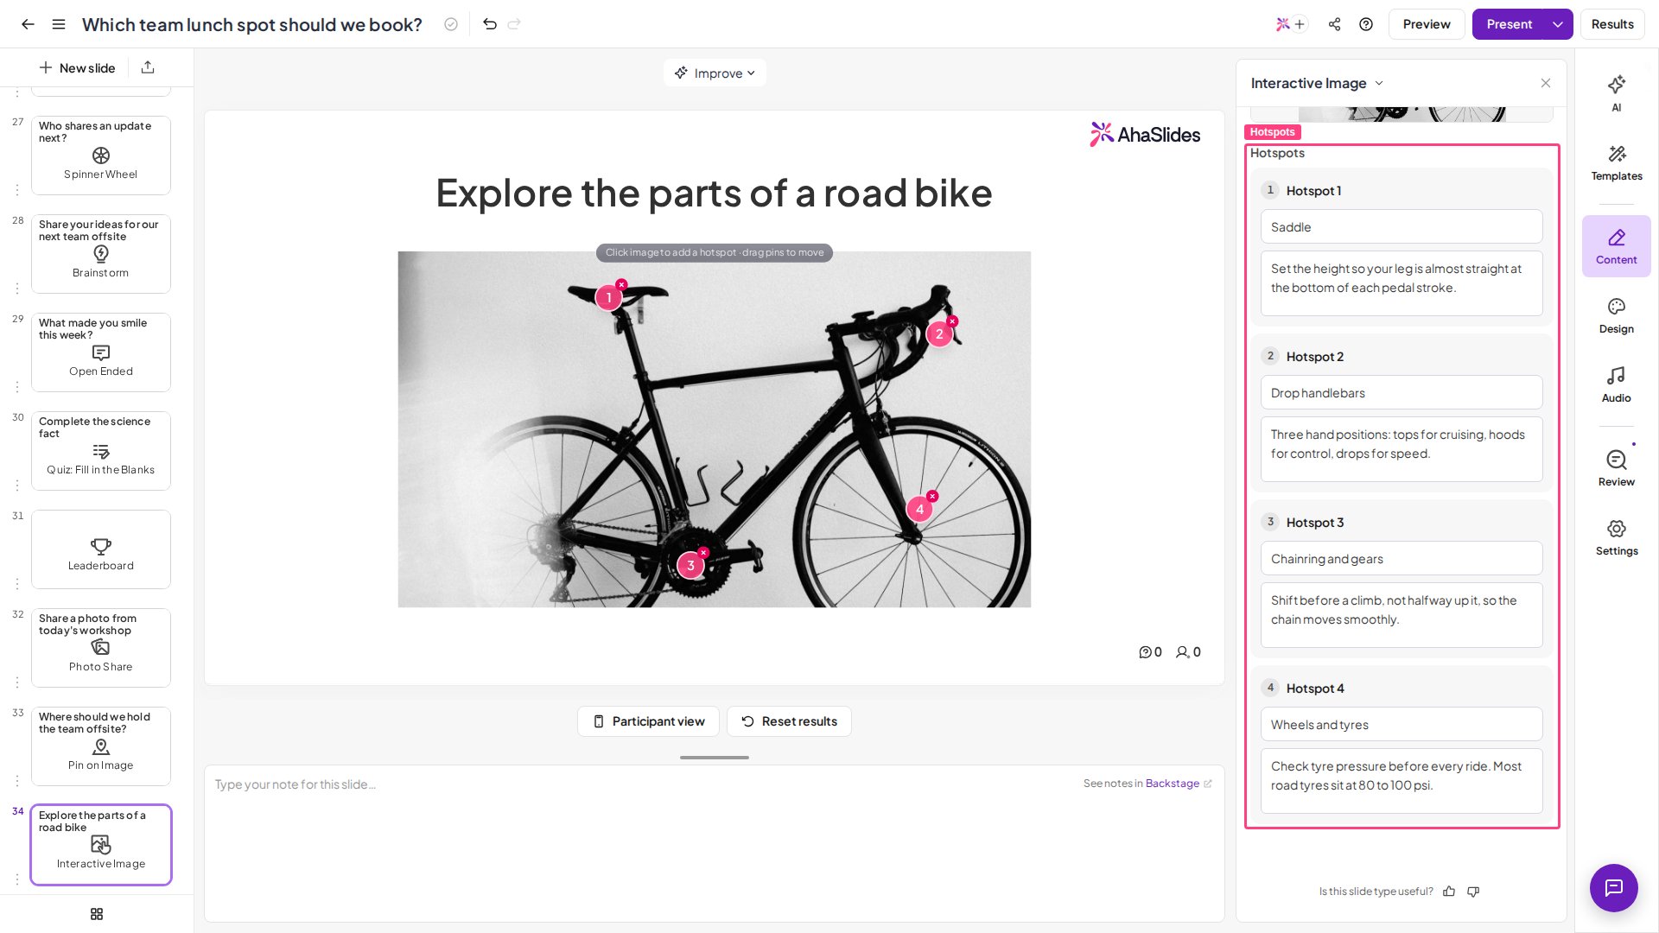Image resolution: width=1659 pixels, height=933 pixels.
Task: Open the Settings gear panel
Action: coord(1616,537)
